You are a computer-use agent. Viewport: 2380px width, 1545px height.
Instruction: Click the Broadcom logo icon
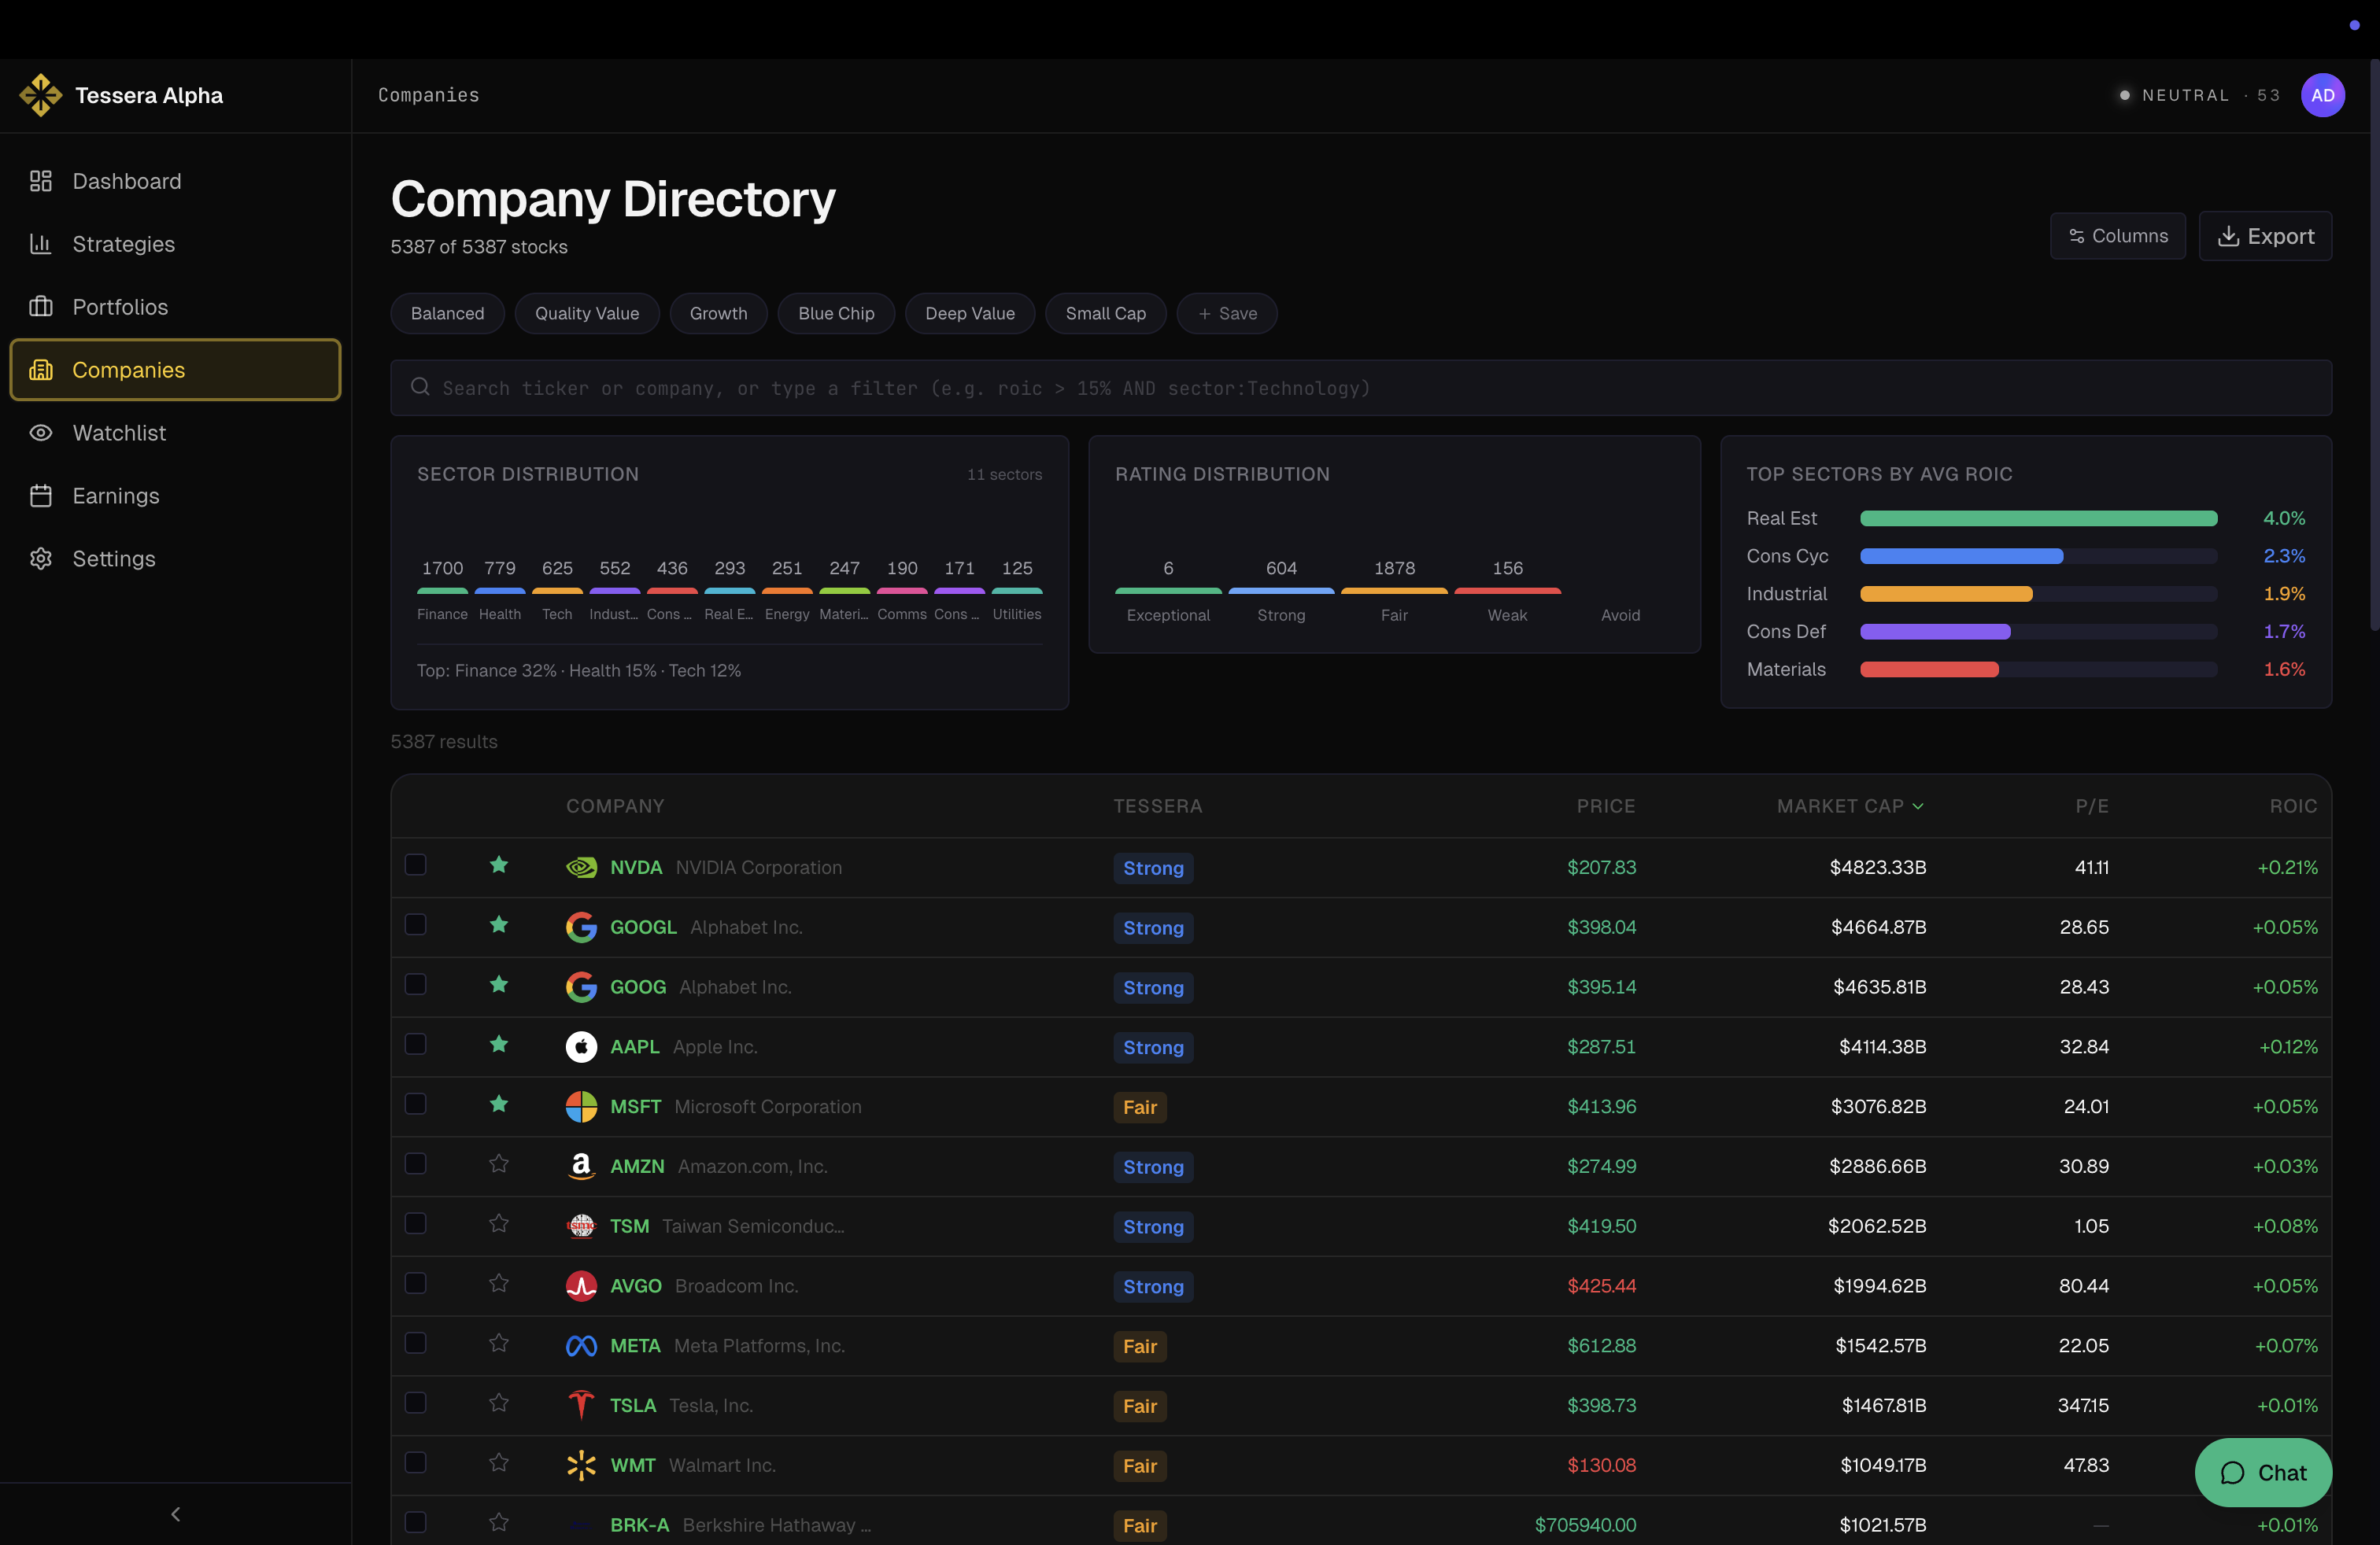pos(581,1286)
